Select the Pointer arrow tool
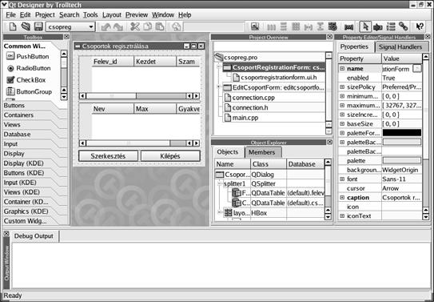Screen dimensions: 434x302 pyautogui.click(x=365, y=27)
